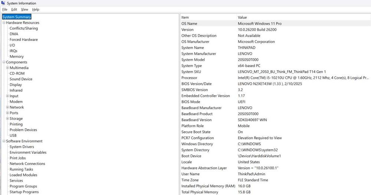
Task: Expand the Network node
Action: (7, 107)
